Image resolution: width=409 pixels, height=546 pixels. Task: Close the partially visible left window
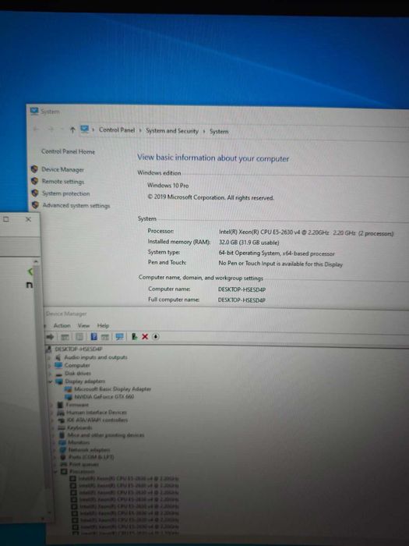pyautogui.click(x=29, y=219)
